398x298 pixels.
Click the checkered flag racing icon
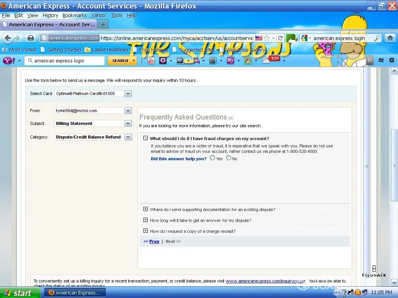[x=197, y=61]
